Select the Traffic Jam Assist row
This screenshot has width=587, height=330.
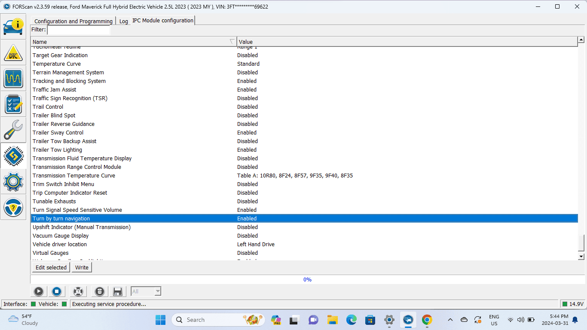(304, 89)
